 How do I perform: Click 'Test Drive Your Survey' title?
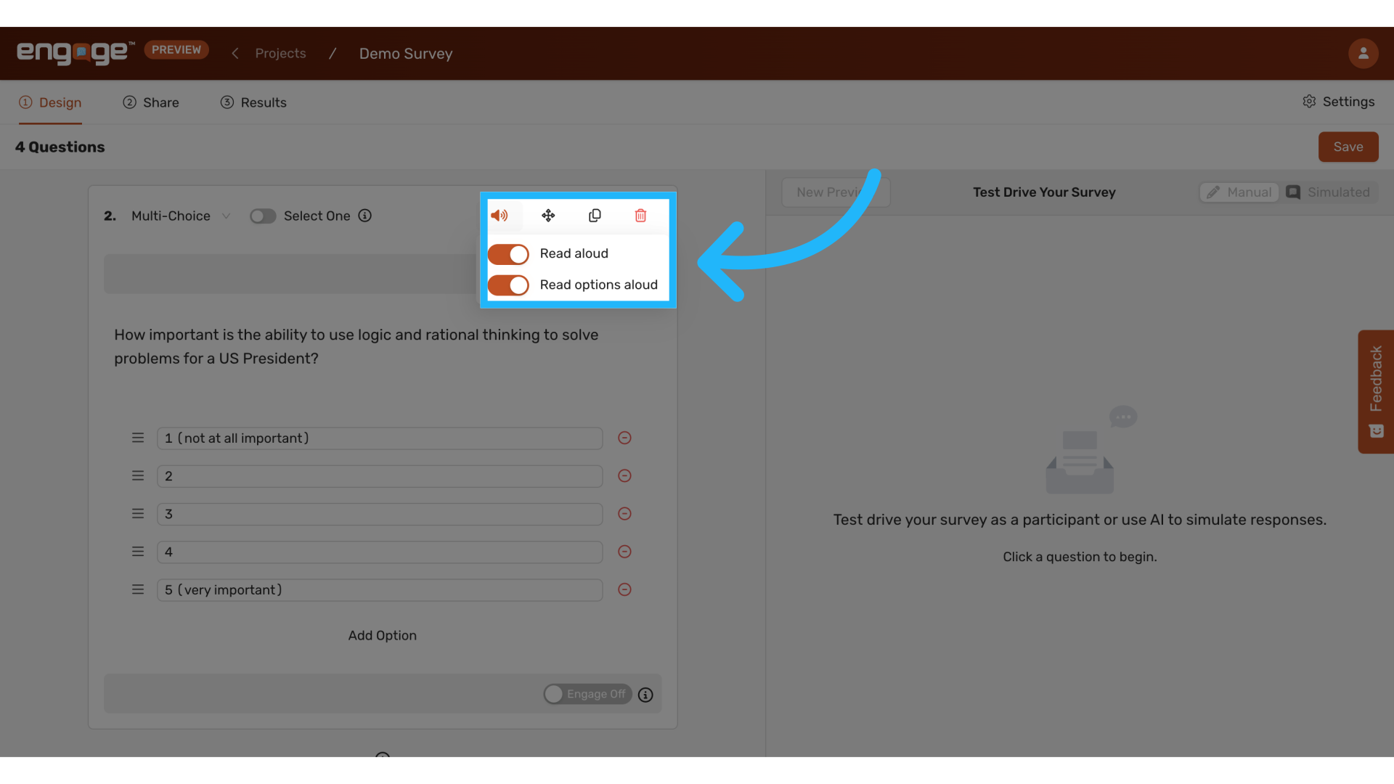coord(1044,192)
